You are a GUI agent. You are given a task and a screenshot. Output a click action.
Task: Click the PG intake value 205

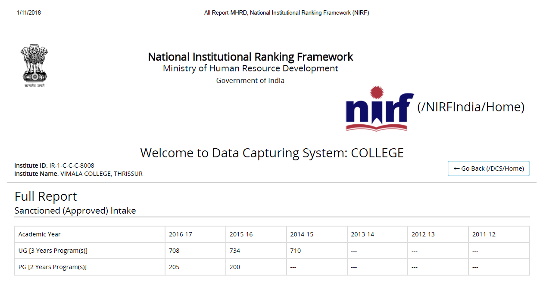(174, 267)
